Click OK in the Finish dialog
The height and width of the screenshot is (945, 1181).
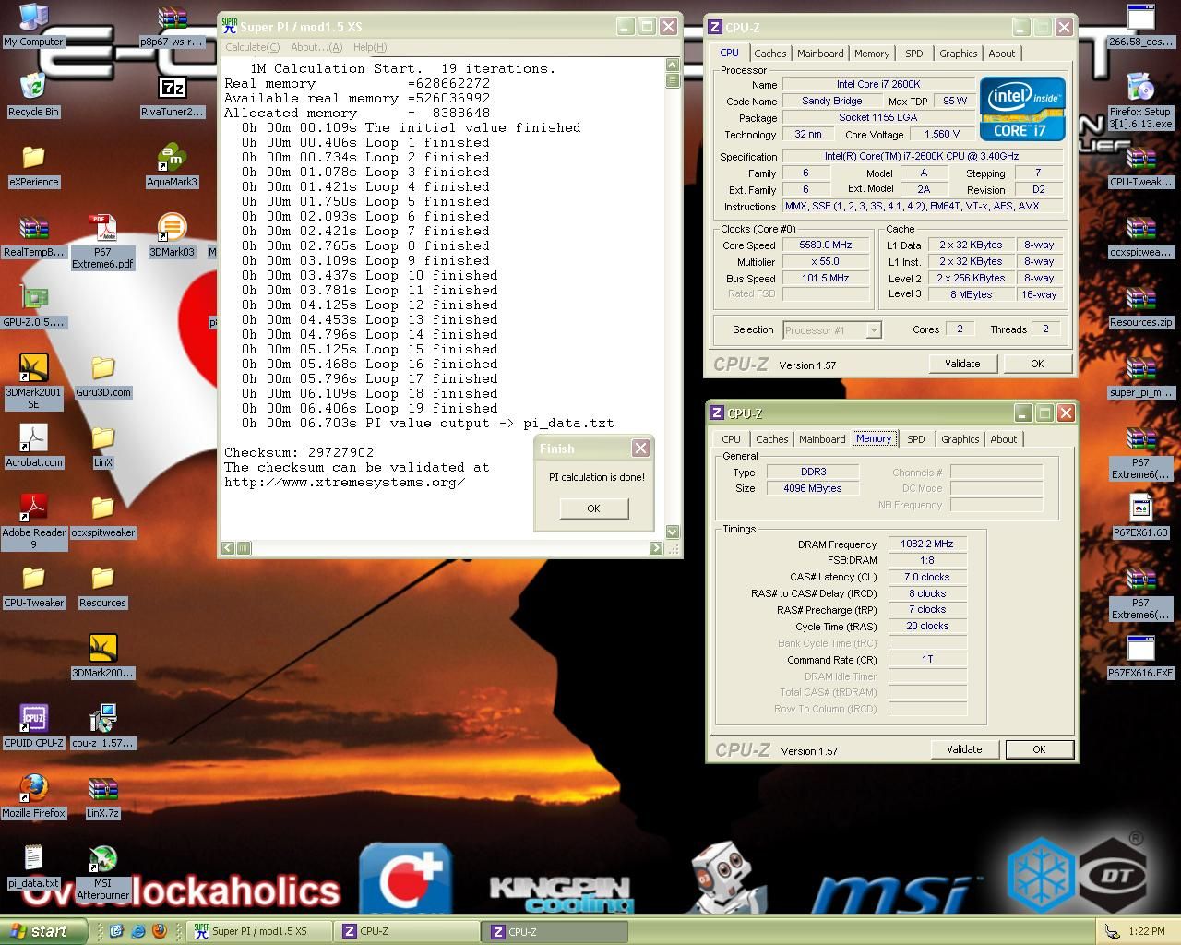(593, 508)
